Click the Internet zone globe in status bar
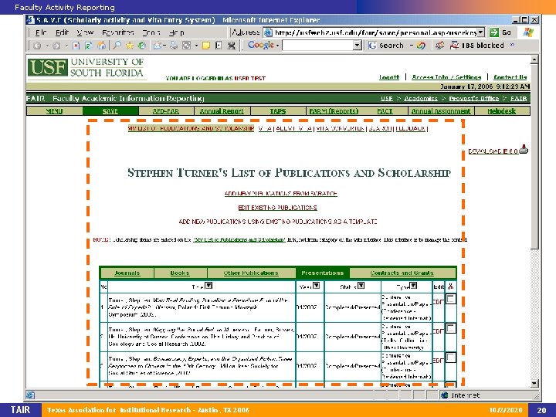The height and width of the screenshot is (417, 556). (x=444, y=395)
